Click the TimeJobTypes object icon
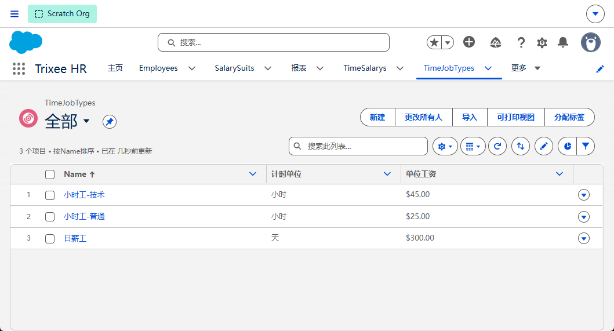Viewport: 614px width, 331px height. click(x=28, y=118)
